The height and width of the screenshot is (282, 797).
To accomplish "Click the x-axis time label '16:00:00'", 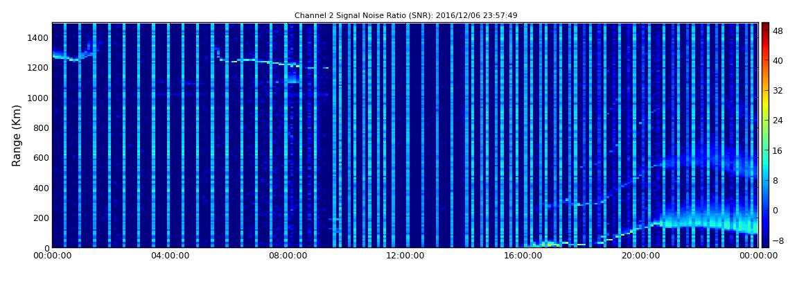I will (x=523, y=256).
